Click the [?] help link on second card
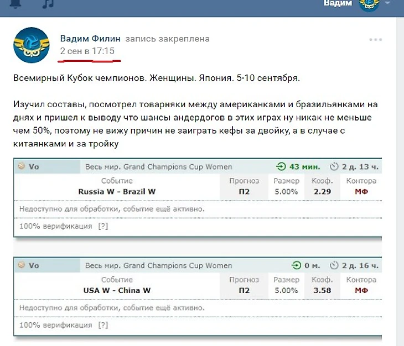 [x=103, y=325]
